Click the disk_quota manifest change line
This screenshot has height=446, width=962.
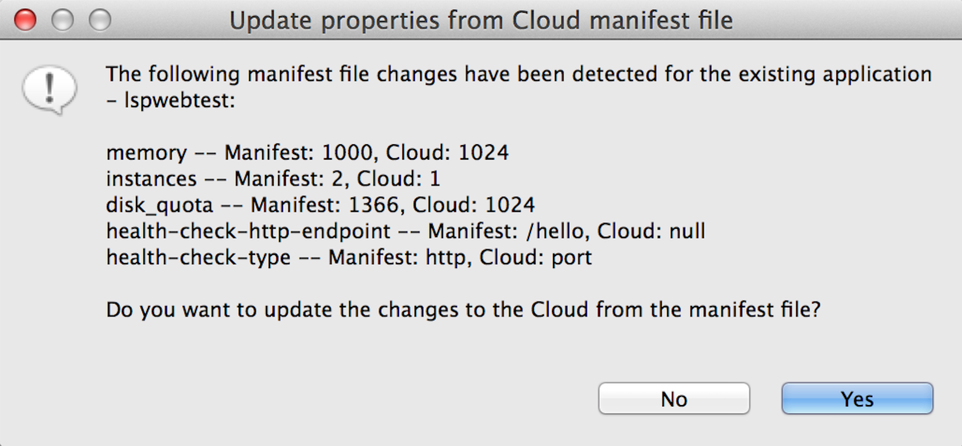tap(320, 205)
